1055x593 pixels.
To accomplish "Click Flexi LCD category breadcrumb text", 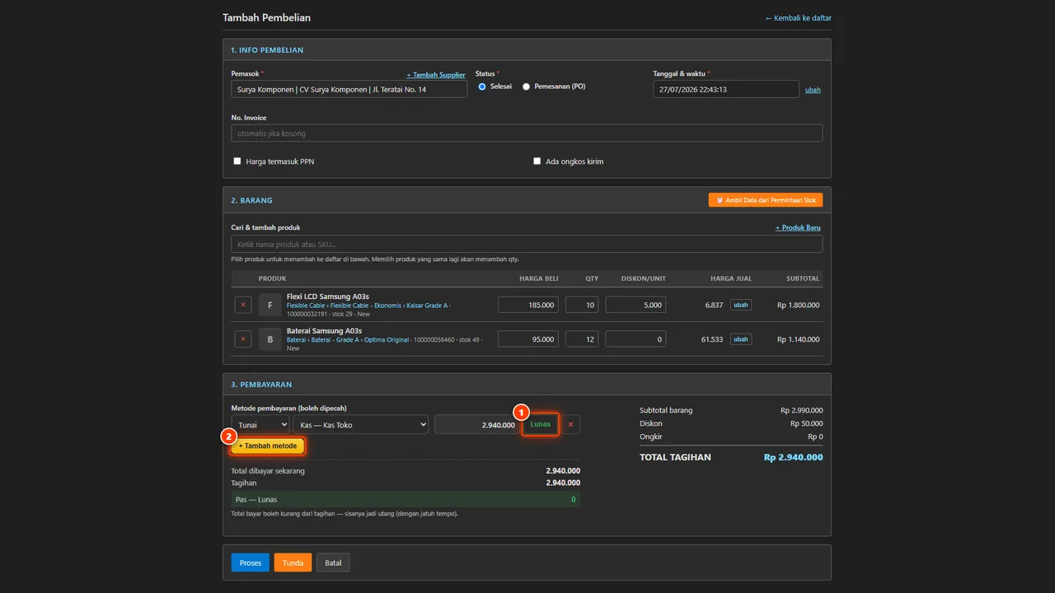I will pos(367,306).
